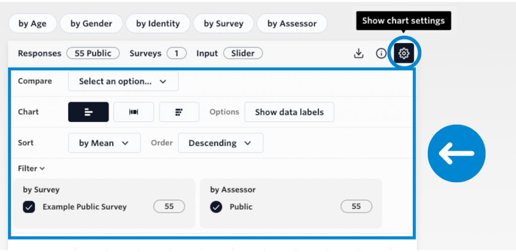Switch to the by Age tab
Image resolution: width=516 pixels, height=252 pixels.
click(x=33, y=24)
